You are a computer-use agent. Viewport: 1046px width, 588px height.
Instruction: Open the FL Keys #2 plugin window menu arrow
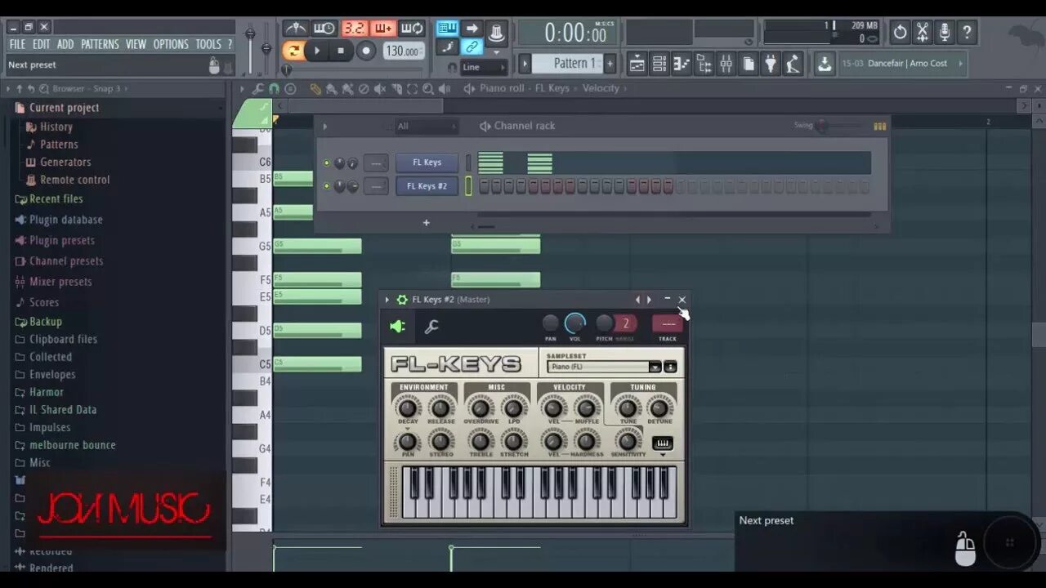pos(387,300)
